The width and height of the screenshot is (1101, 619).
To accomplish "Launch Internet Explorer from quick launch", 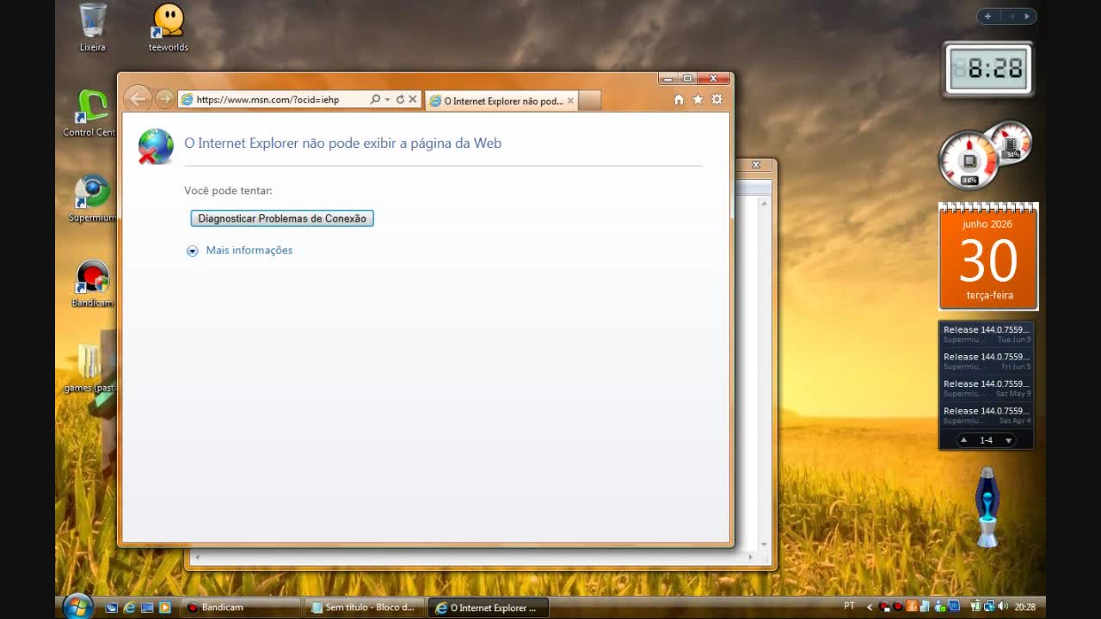I will [x=129, y=608].
